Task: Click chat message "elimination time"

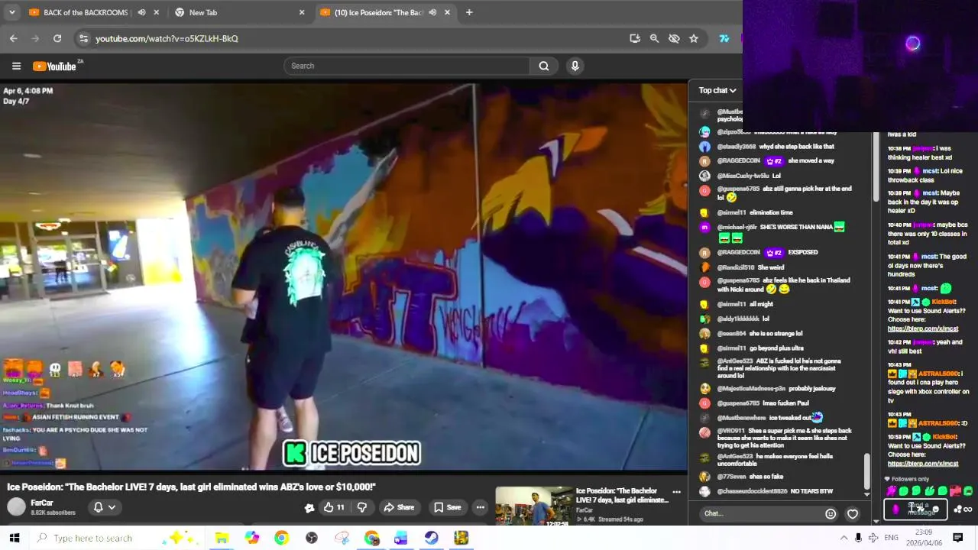Action: click(771, 212)
